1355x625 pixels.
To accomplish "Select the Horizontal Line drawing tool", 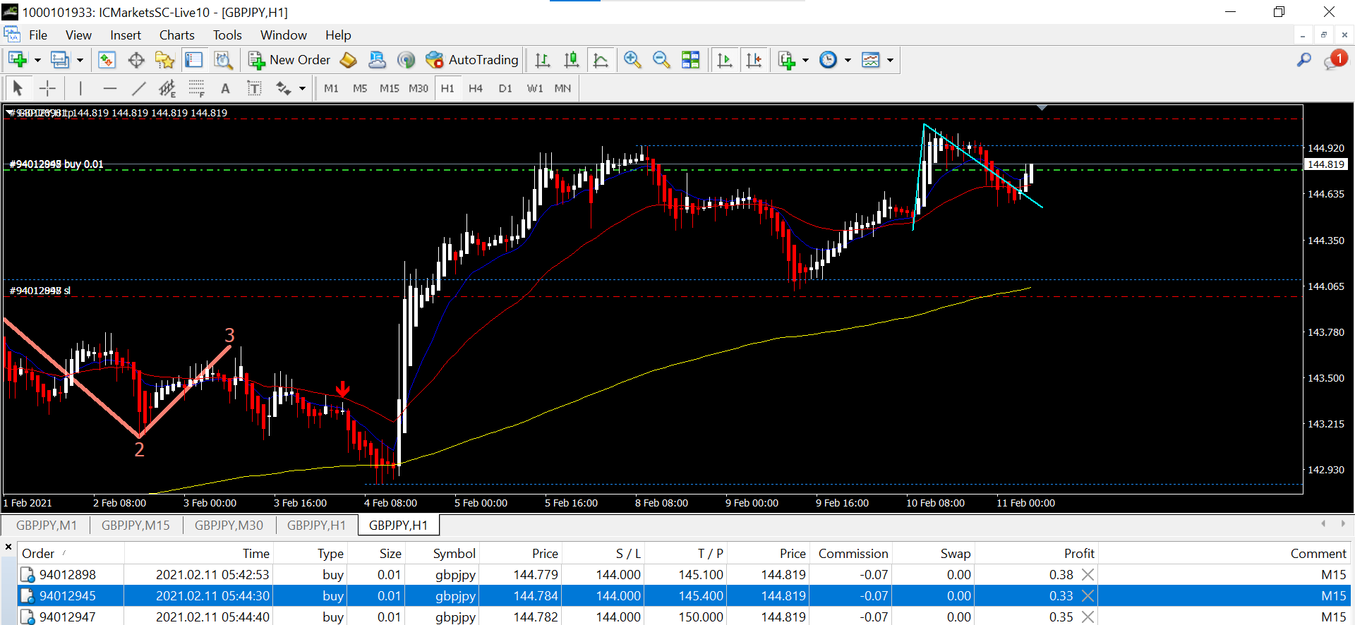I will point(109,88).
